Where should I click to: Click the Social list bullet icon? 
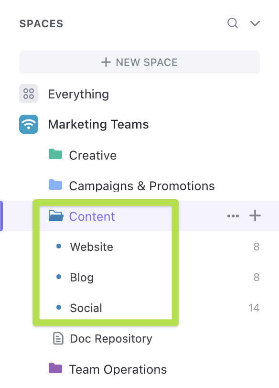click(x=59, y=308)
